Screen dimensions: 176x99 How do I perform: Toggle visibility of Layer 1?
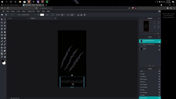[159, 50]
